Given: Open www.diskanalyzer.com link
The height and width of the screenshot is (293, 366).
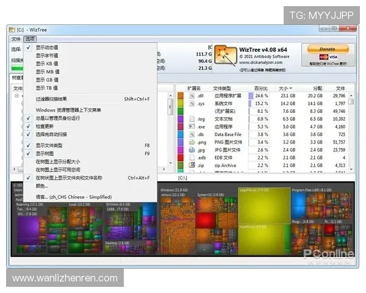Looking at the screenshot, I should 260,63.
